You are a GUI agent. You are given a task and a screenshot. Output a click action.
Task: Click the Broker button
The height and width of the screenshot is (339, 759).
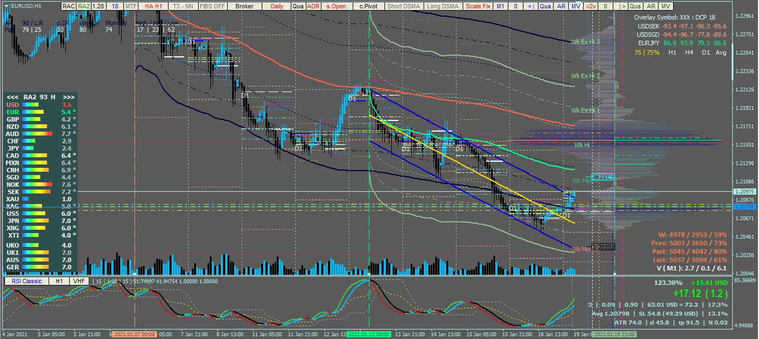(244, 6)
